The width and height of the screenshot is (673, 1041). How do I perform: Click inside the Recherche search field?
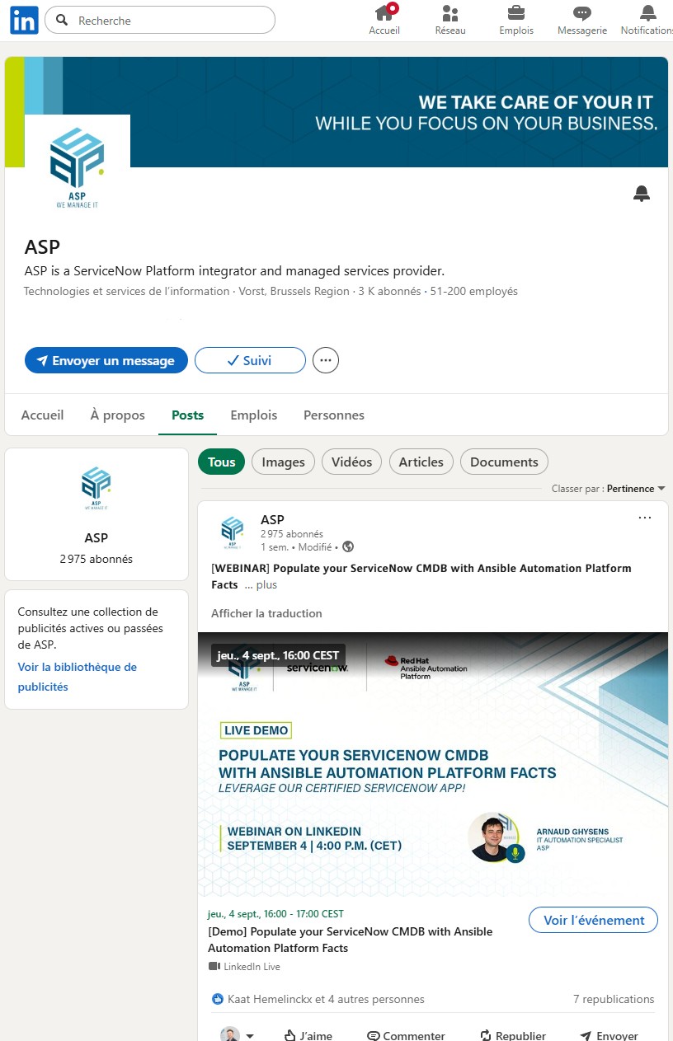pos(161,20)
